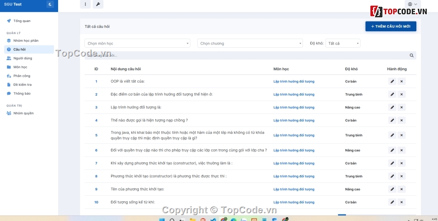Click 'Nội dung câu hỏi' column header
The width and height of the screenshot is (438, 221).
[126, 69]
